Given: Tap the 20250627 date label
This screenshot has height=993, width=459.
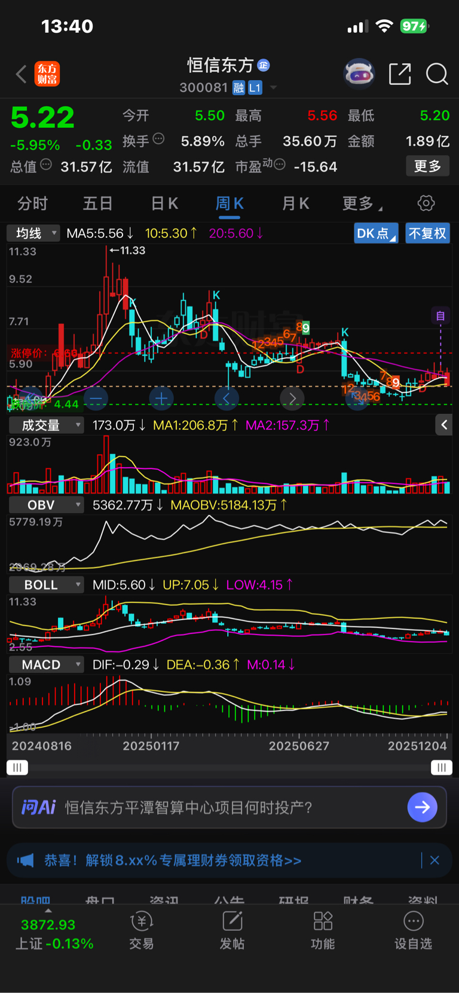Looking at the screenshot, I should (x=299, y=746).
